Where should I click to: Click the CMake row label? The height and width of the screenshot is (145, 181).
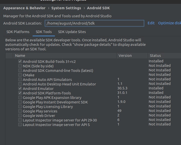[29, 75]
